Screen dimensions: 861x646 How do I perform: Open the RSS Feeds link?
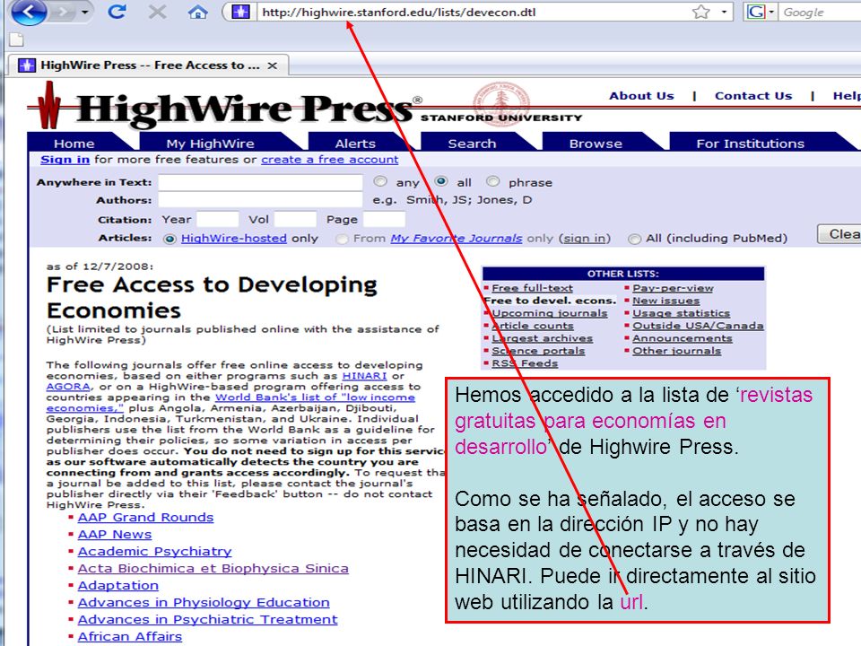525,363
